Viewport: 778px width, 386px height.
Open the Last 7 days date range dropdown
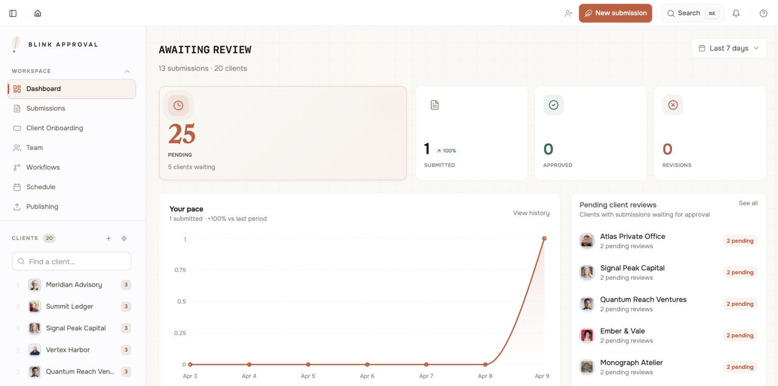(728, 48)
